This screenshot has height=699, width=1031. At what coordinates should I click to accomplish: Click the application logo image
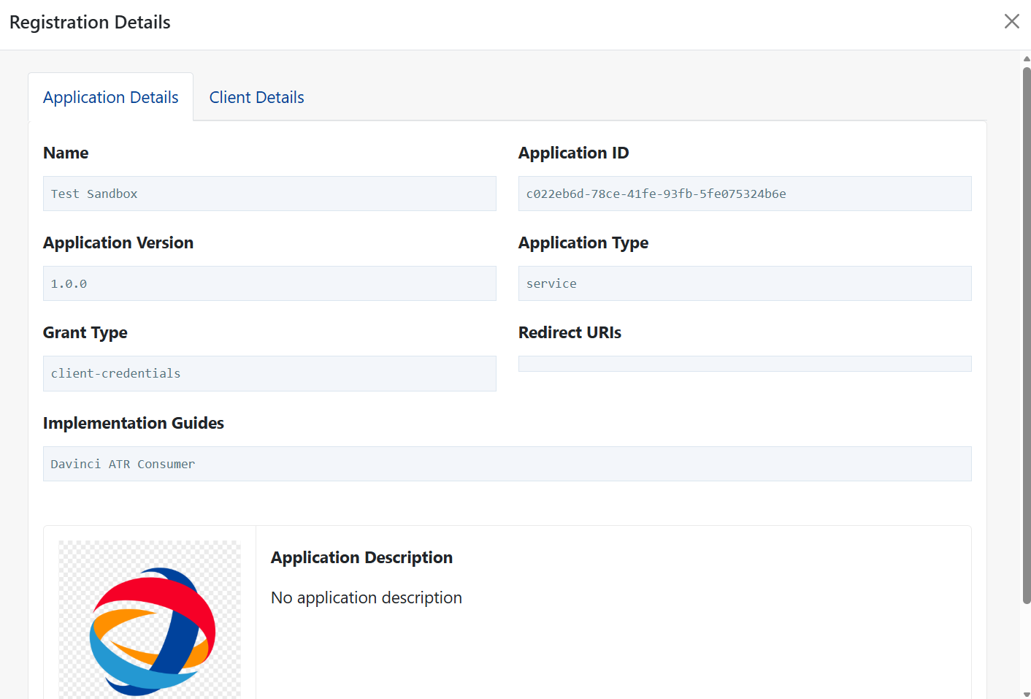[x=150, y=619]
